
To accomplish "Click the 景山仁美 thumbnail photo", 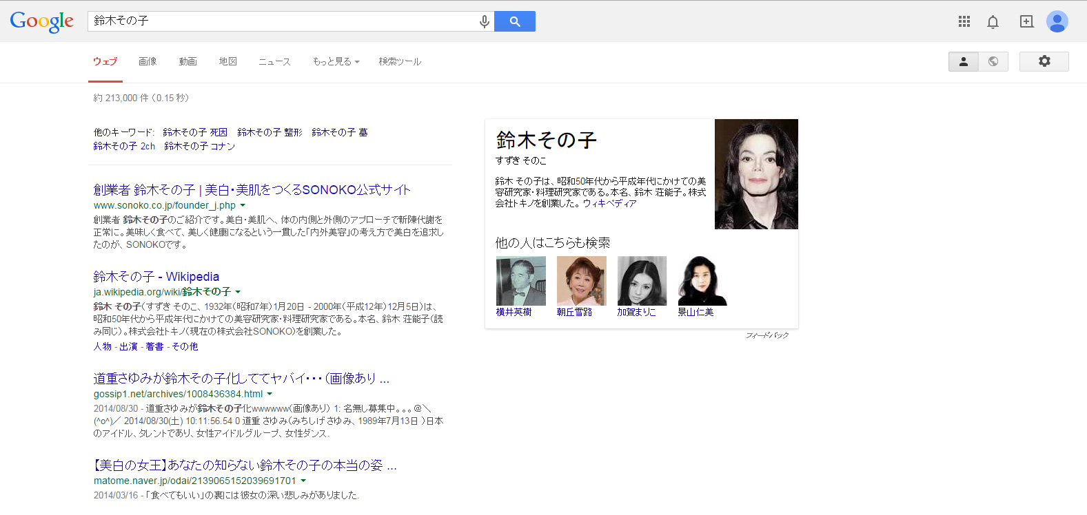I will point(702,281).
